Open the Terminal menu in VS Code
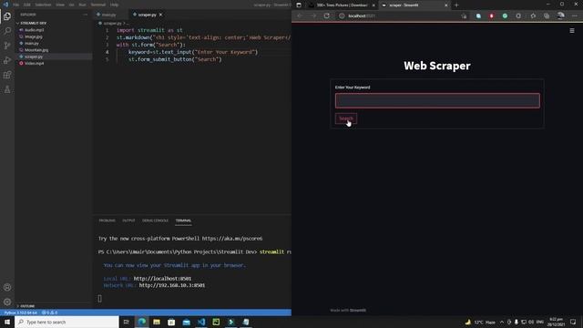The width and height of the screenshot is (583, 328). [98, 5]
